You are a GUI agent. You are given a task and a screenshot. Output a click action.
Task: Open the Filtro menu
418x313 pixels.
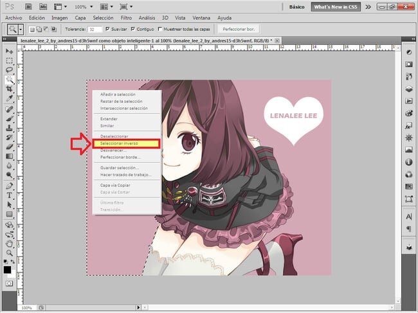pyautogui.click(x=126, y=18)
